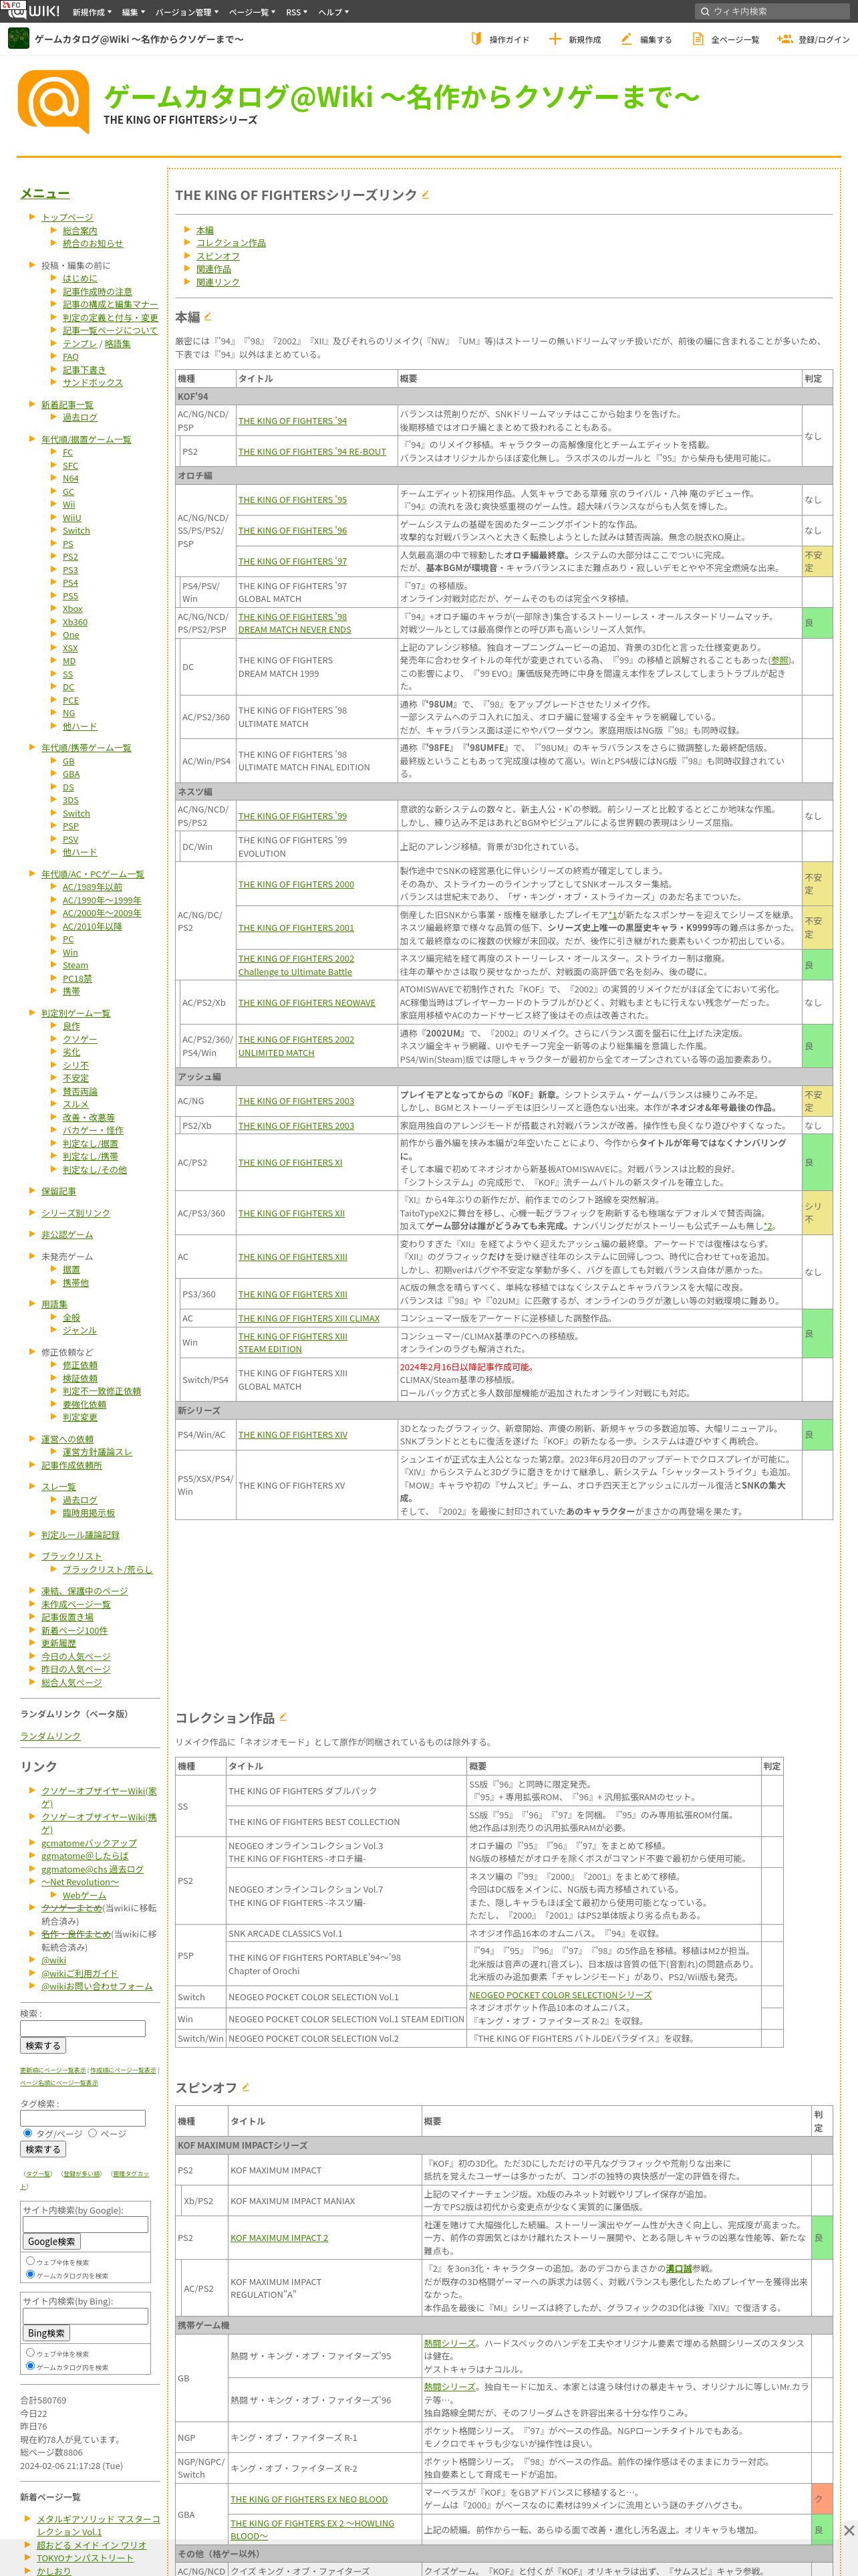
Task: Open ランダムリンク in sidebar
Action: click(x=51, y=1736)
